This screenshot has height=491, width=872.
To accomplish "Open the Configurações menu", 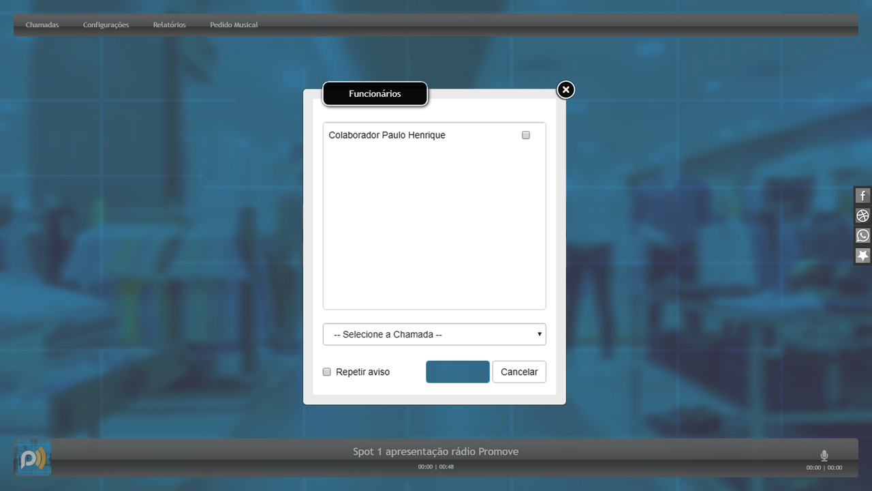I will (106, 25).
